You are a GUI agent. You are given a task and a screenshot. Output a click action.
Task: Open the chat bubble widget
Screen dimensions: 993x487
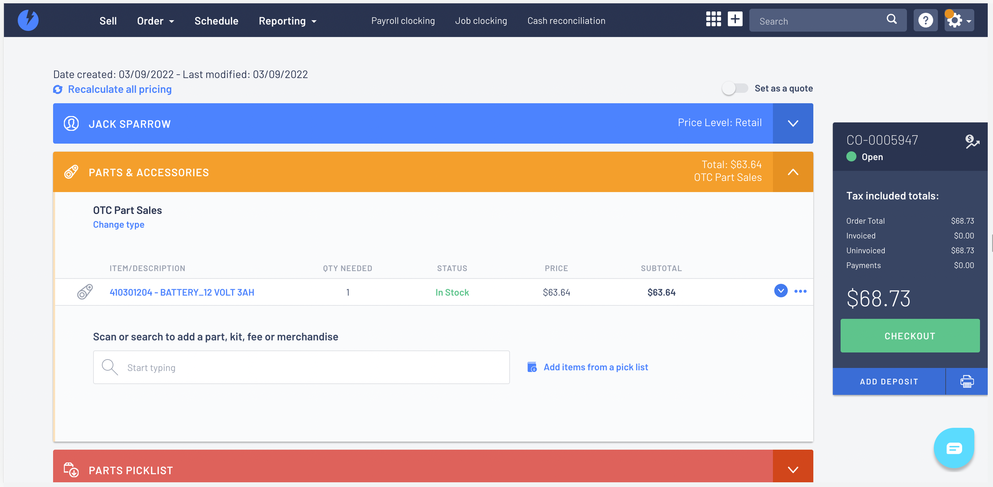click(954, 448)
